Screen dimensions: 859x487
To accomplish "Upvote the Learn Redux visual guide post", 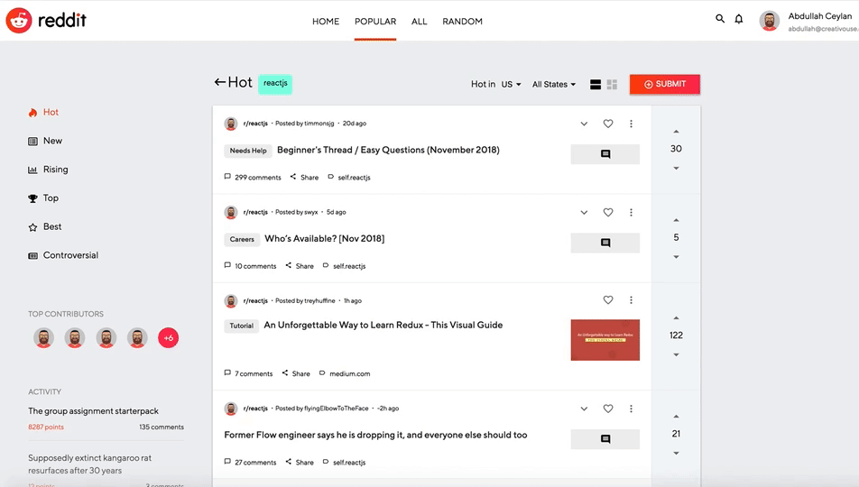I will pyautogui.click(x=676, y=318).
